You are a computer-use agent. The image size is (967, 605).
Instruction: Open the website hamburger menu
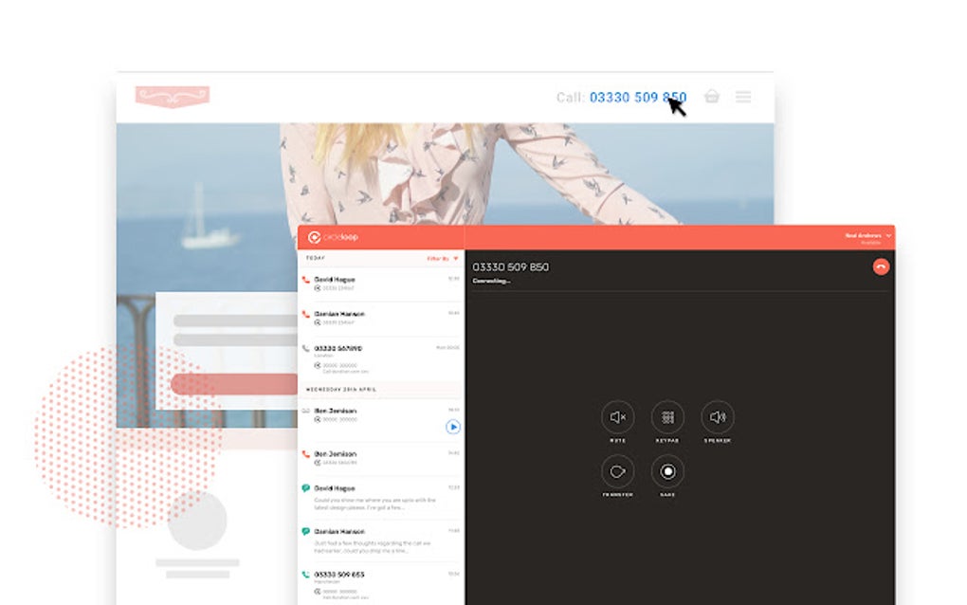click(743, 96)
